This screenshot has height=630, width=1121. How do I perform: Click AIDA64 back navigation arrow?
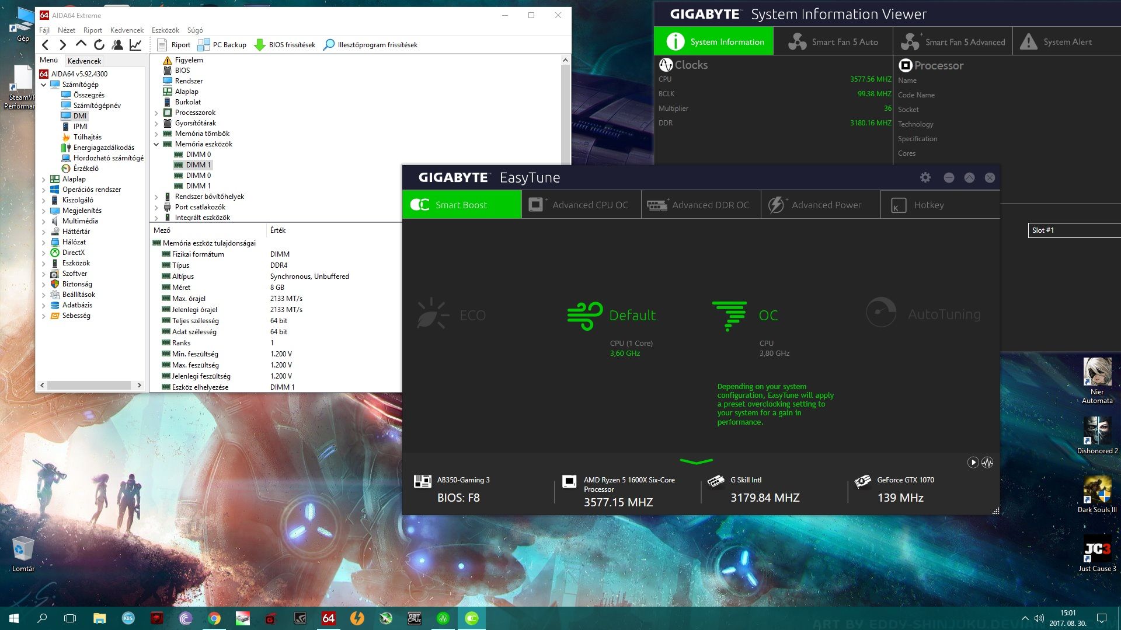(x=46, y=45)
